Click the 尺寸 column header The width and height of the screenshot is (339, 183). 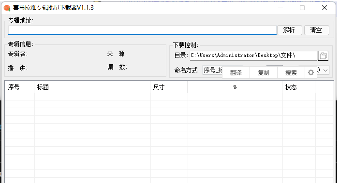169,87
